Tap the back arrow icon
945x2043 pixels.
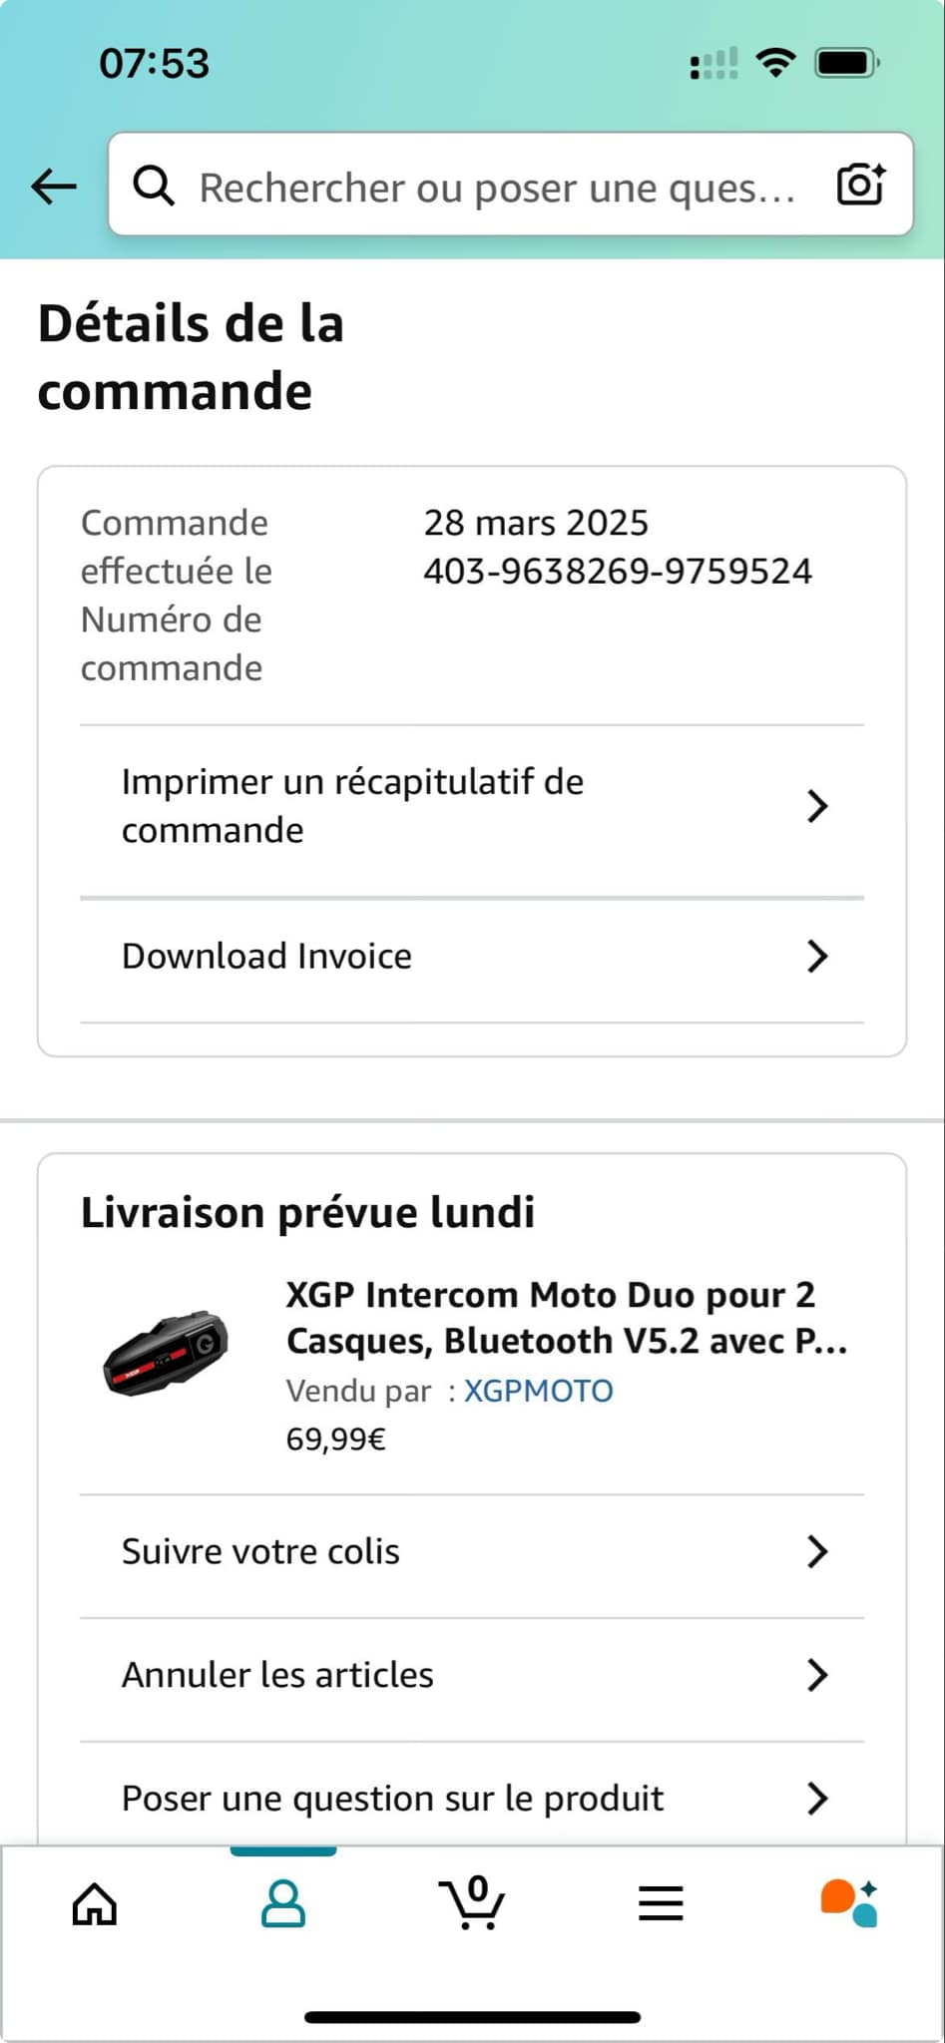click(x=54, y=186)
